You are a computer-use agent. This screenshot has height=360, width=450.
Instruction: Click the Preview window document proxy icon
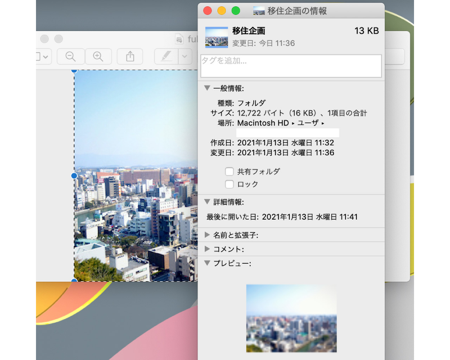tap(179, 39)
